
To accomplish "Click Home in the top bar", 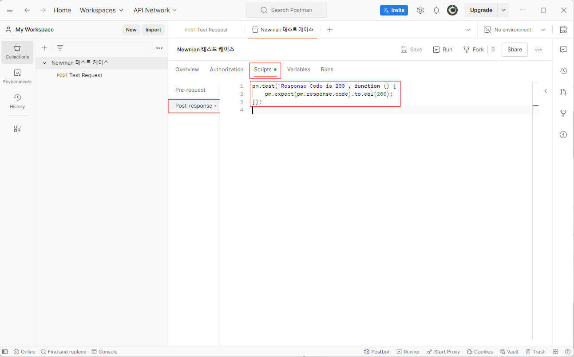I will 62,10.
